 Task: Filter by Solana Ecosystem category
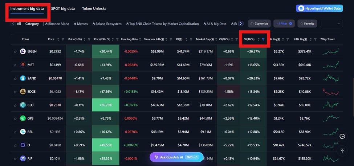(107, 24)
